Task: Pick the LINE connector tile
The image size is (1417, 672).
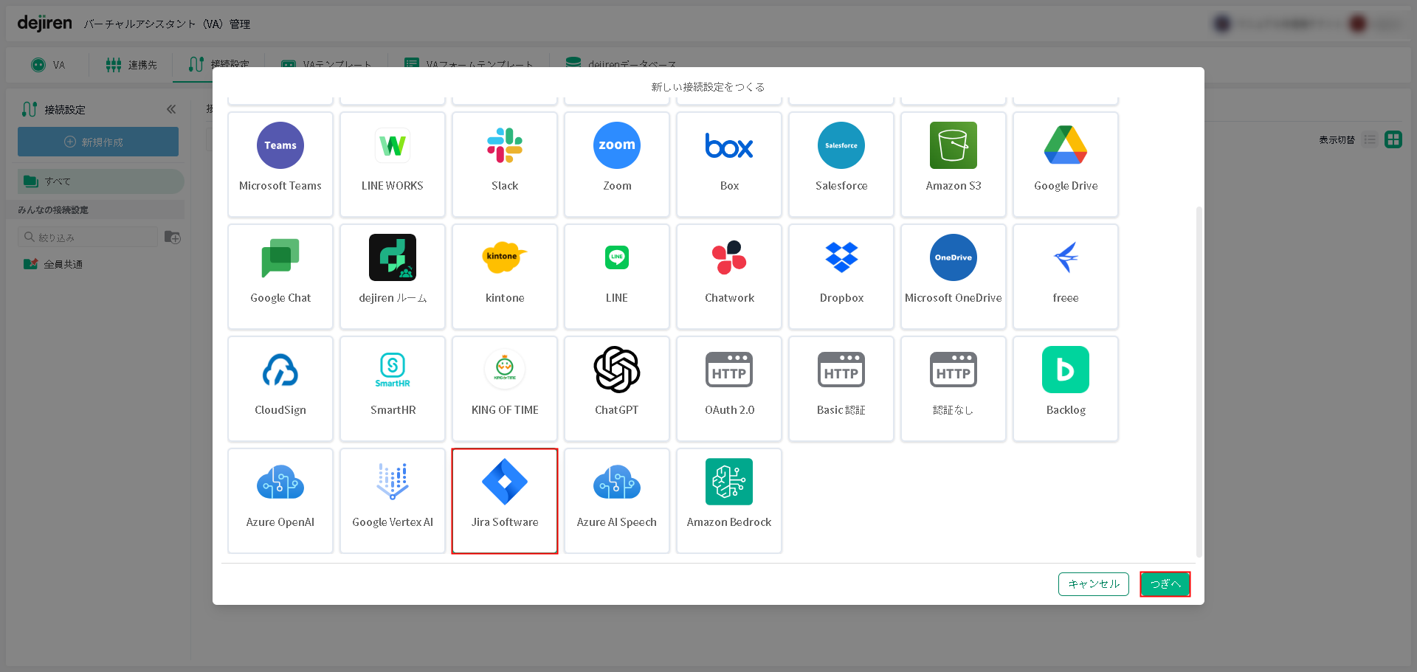Action: point(617,277)
